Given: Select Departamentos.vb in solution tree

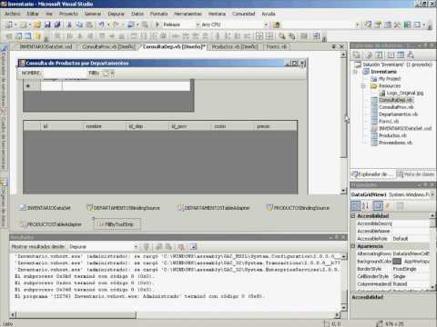Looking at the screenshot, I should click(398, 114).
